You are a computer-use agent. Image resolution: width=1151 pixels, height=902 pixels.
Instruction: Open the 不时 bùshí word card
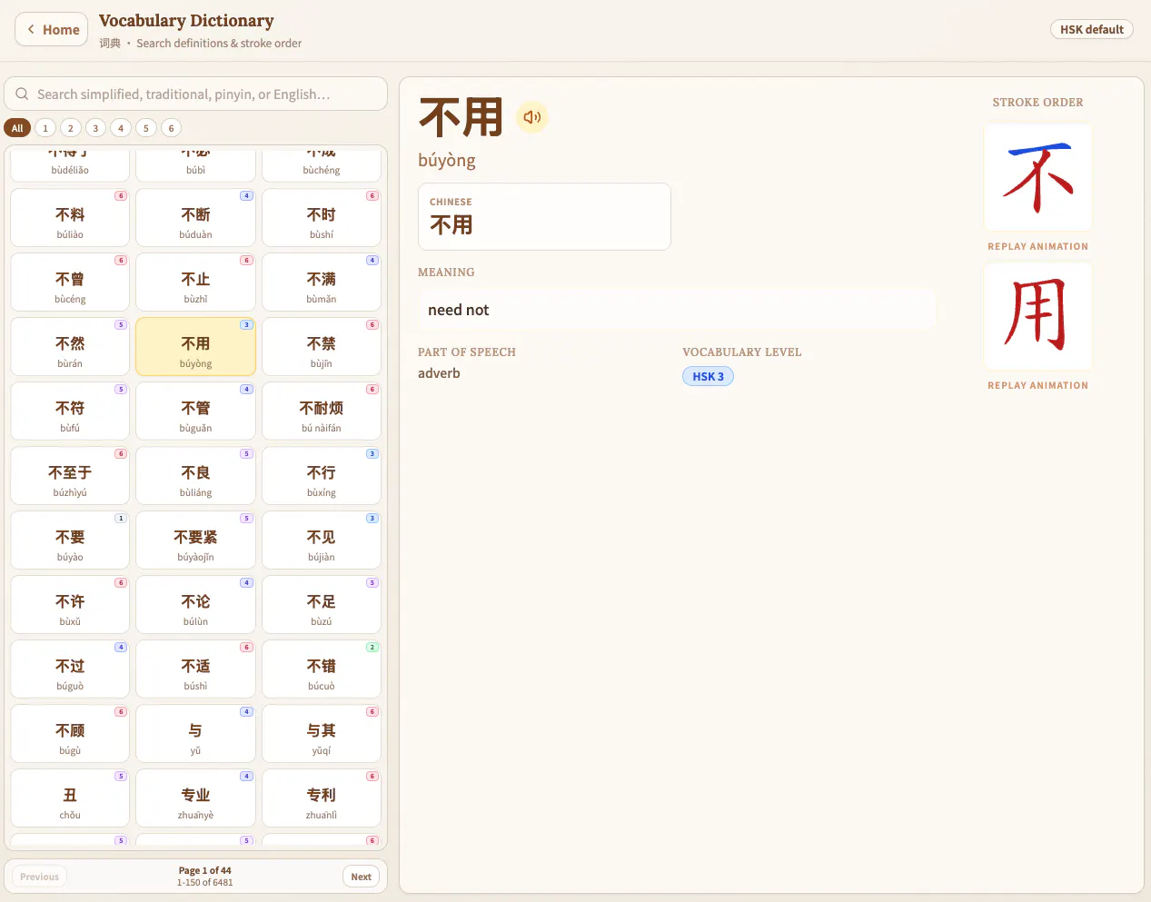[322, 218]
